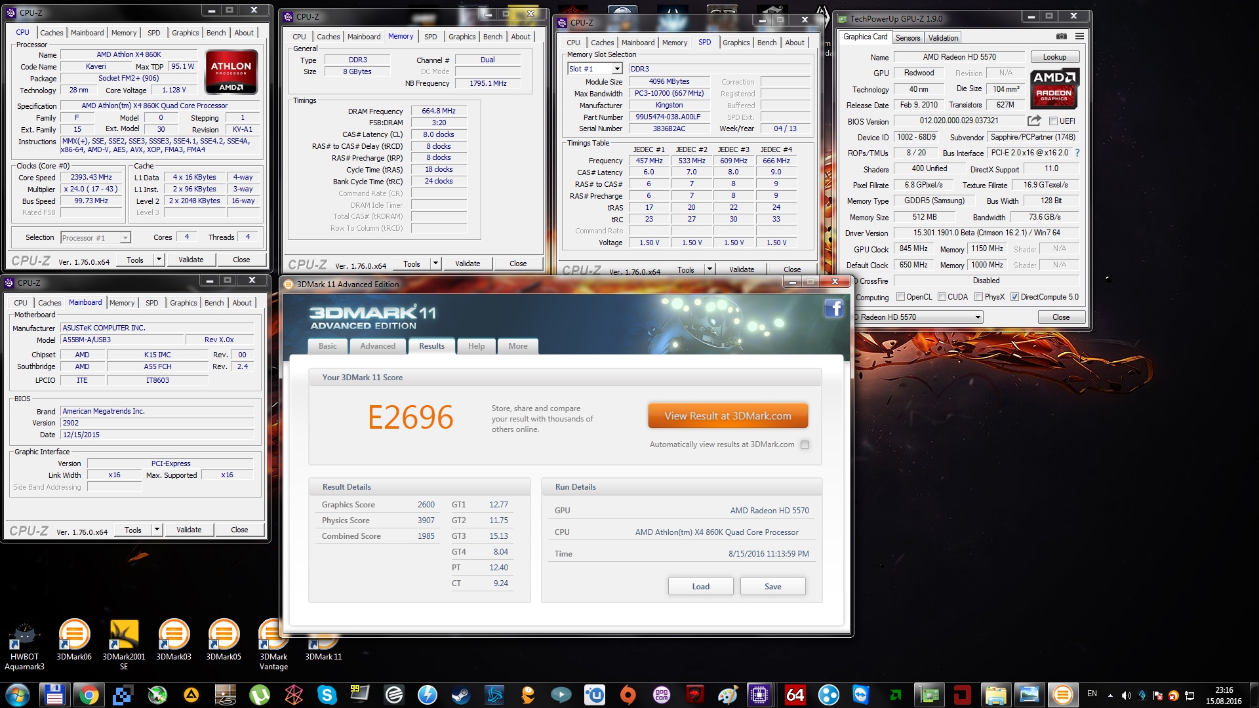The image size is (1259, 708).
Task: Select the 3DMark03 desktop icon
Action: pos(174,640)
